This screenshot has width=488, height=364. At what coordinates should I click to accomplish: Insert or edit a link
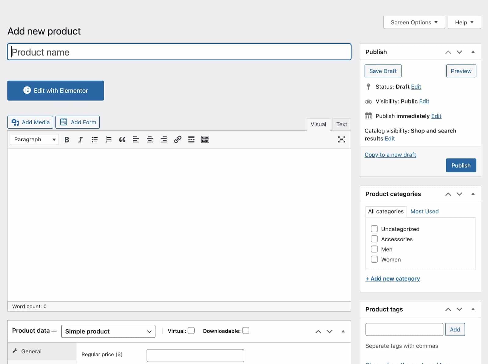[178, 140]
